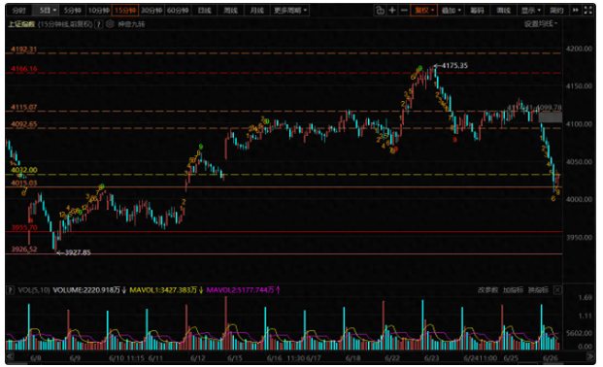The width and height of the screenshot is (603, 367).
Task: Select the 60分钟 timeframe tab
Action: pos(178,11)
